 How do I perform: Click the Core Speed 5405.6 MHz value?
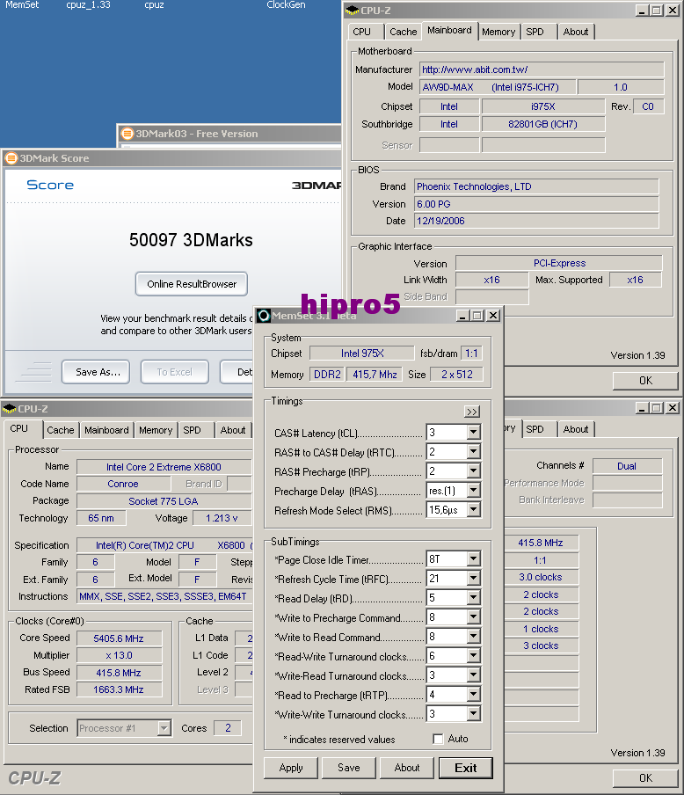(x=120, y=638)
